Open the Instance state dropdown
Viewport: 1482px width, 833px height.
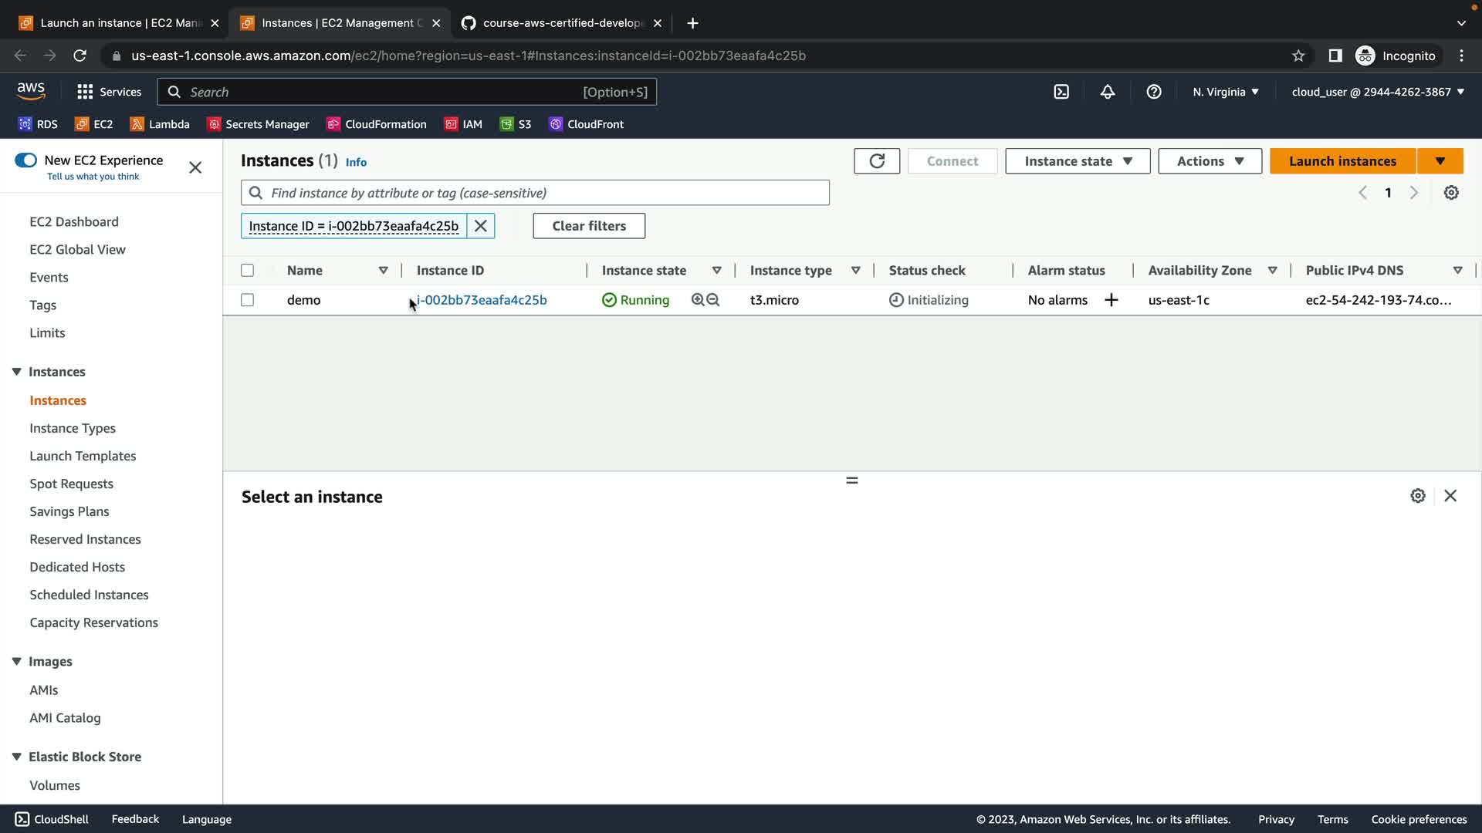tap(1078, 161)
